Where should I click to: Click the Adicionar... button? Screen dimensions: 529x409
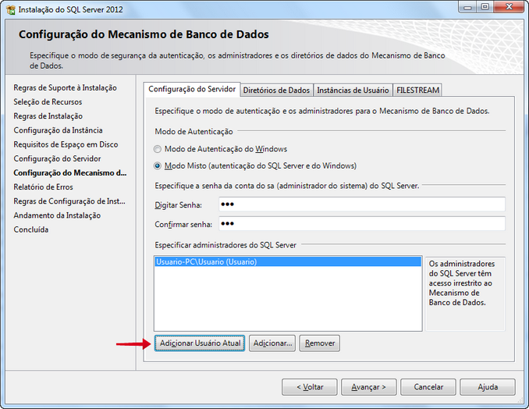(272, 343)
